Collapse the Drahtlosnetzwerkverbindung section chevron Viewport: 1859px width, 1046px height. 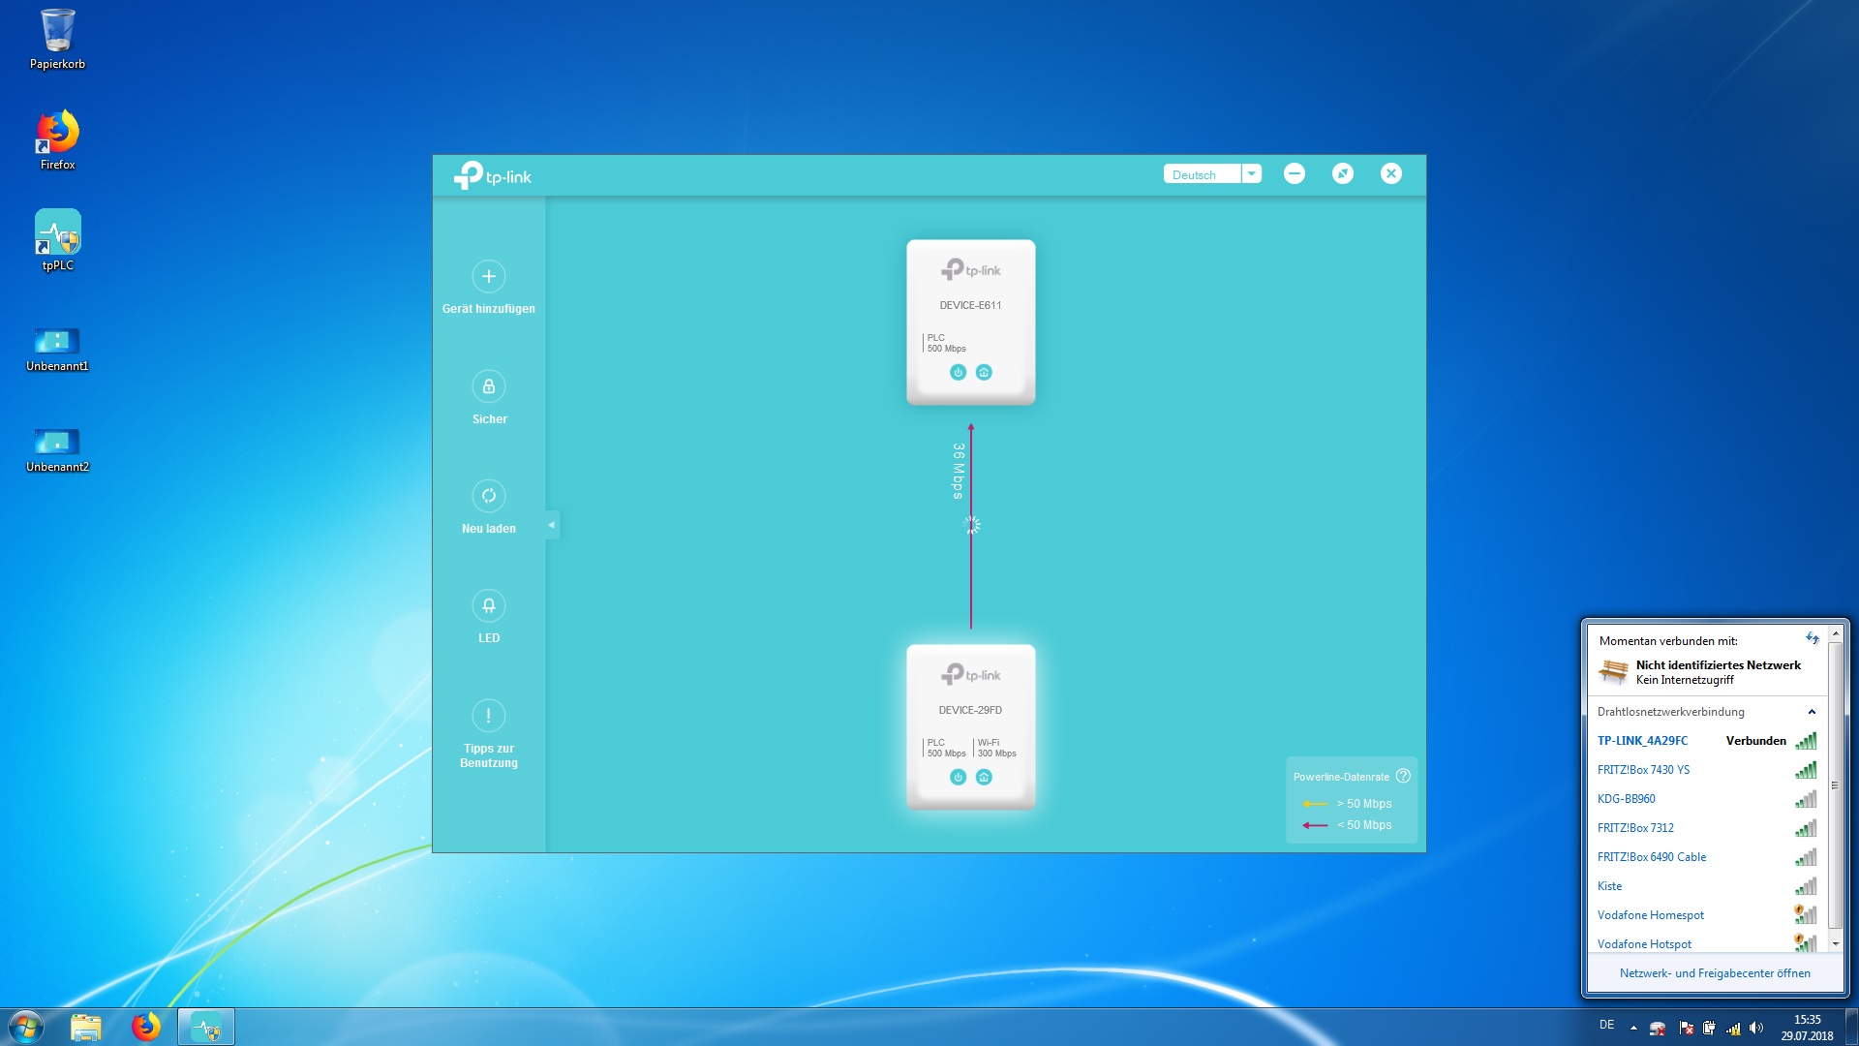click(1811, 712)
